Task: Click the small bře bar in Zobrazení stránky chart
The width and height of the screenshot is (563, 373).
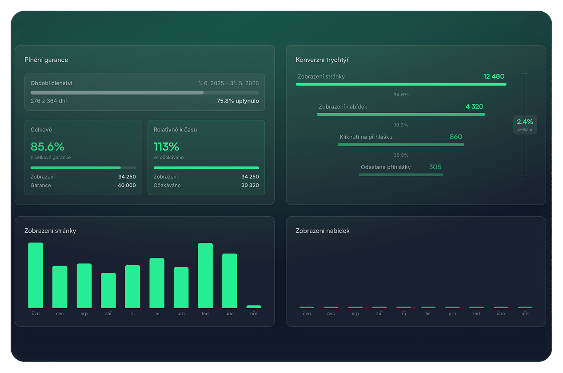Action: point(254,306)
